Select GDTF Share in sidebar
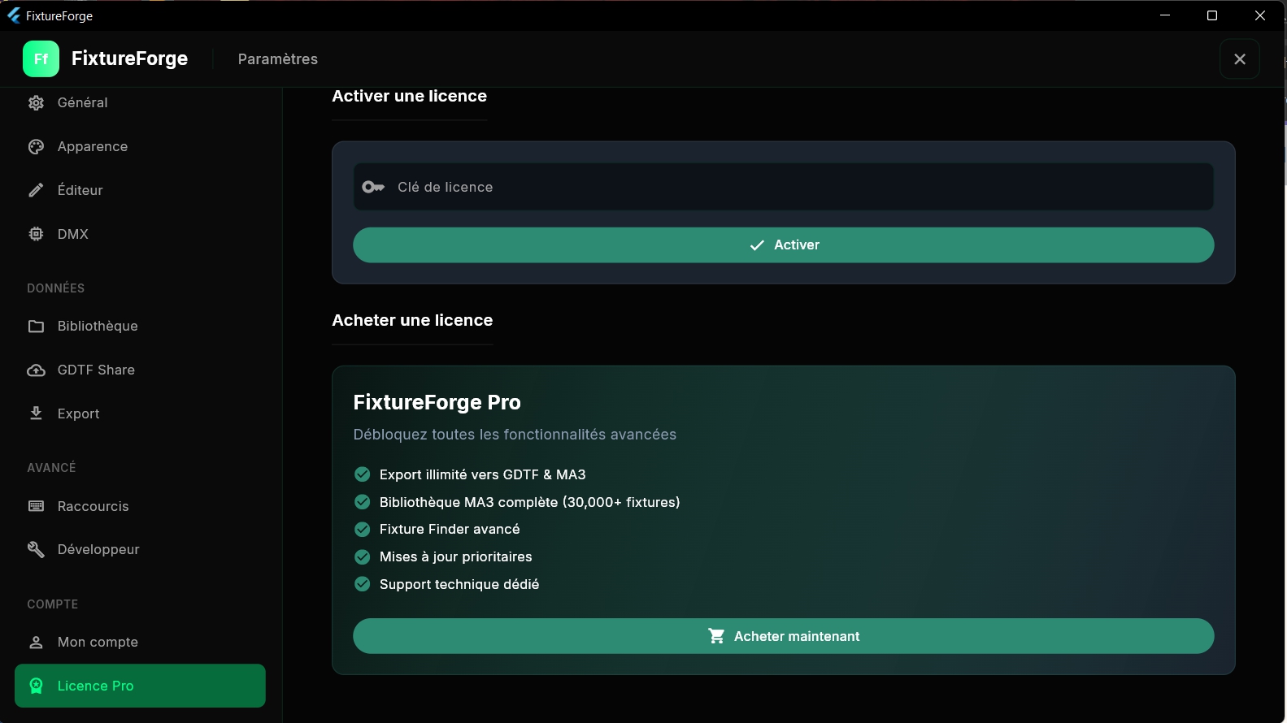 [140, 370]
